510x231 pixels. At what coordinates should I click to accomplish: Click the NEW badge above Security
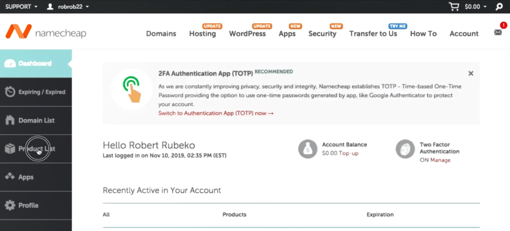336,26
